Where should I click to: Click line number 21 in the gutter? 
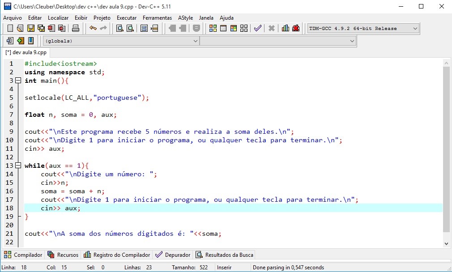click(x=9, y=234)
